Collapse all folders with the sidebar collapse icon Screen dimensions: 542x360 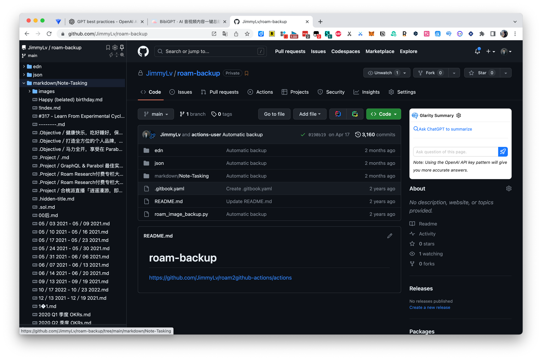click(117, 55)
